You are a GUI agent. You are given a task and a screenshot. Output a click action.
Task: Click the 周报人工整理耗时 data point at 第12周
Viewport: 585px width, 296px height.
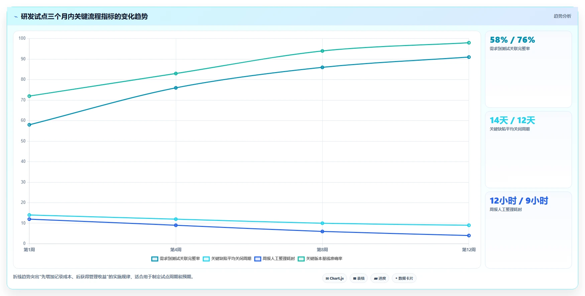(x=469, y=236)
